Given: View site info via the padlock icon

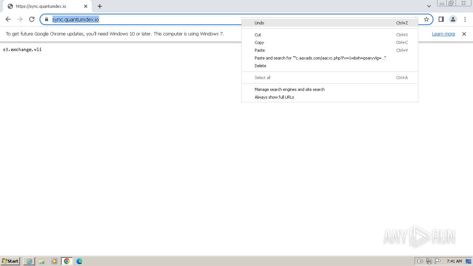Looking at the screenshot, I should click(x=47, y=19).
